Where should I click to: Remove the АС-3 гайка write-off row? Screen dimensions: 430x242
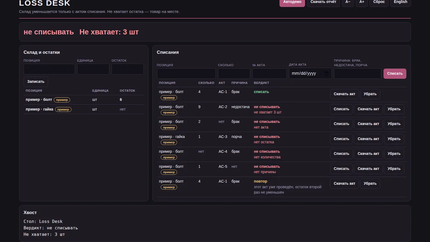(394, 139)
